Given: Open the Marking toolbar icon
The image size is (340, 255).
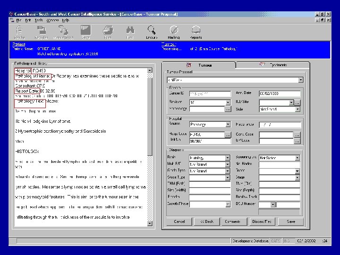Looking at the screenshot, I should click(x=174, y=30).
